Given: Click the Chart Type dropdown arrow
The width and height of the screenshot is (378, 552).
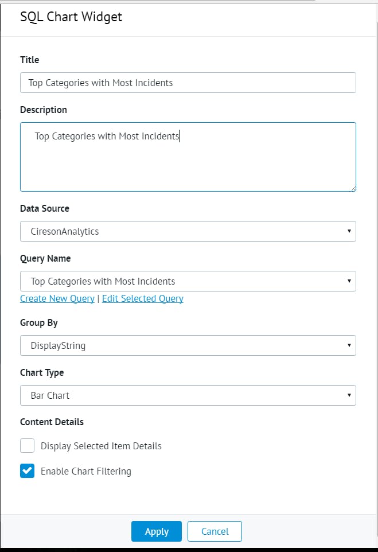Looking at the screenshot, I should [349, 395].
